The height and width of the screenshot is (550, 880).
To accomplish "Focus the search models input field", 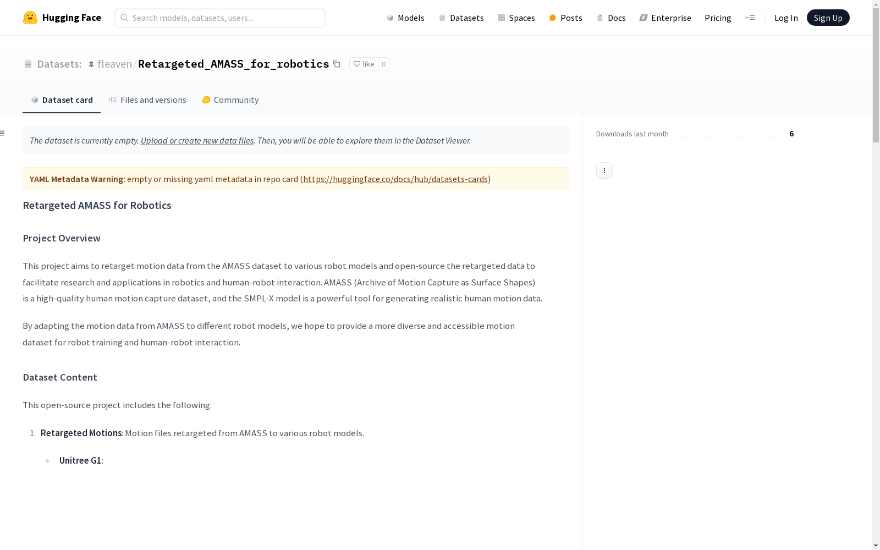I will (220, 18).
